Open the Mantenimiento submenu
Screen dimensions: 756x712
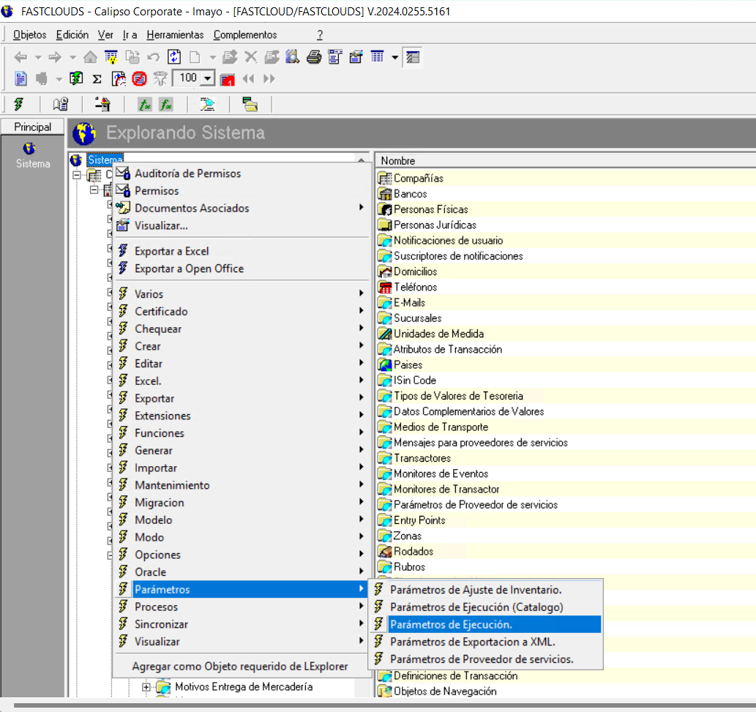click(242, 485)
